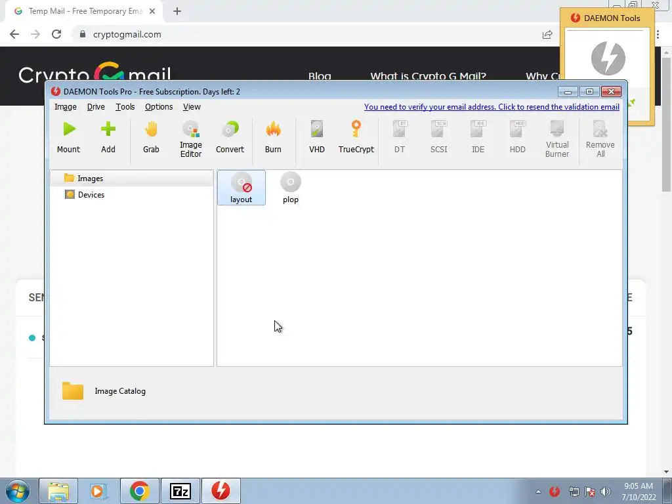Click DAEMON Tools taskbar button
The image size is (672, 504).
click(220, 491)
